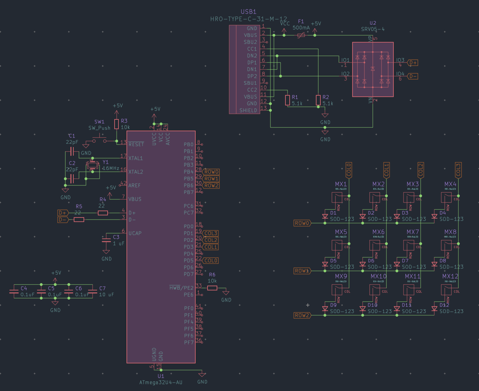Select the C7 10 uF capacitor symbol
The image size is (479, 391).
tap(93, 292)
